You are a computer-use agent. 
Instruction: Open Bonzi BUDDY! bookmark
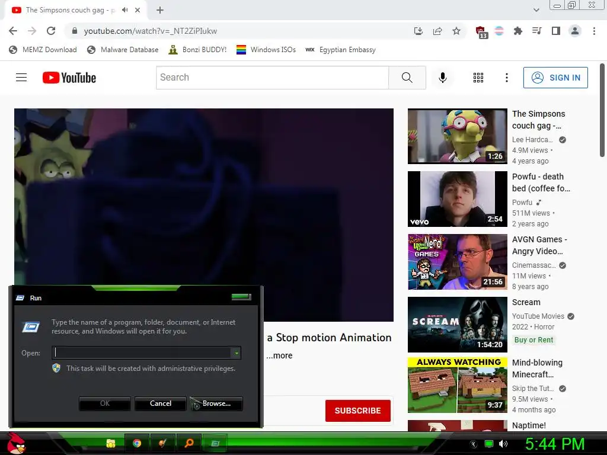(x=197, y=50)
